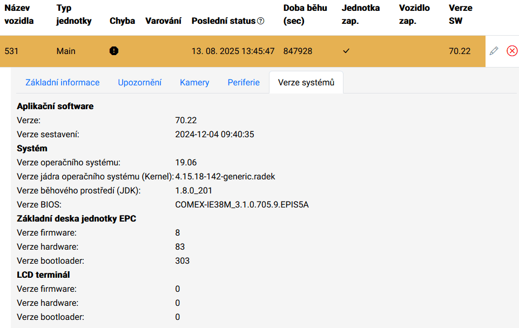Click the Název vozidla column header

19,15
